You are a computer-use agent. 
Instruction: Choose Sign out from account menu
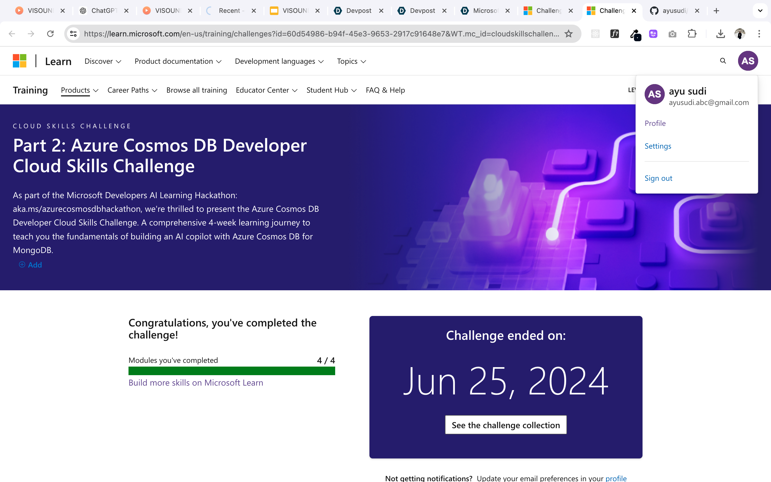(x=658, y=178)
